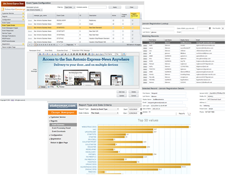
Task: Toggle Active checkbox for CREDIT row
Action: pos(113,24)
